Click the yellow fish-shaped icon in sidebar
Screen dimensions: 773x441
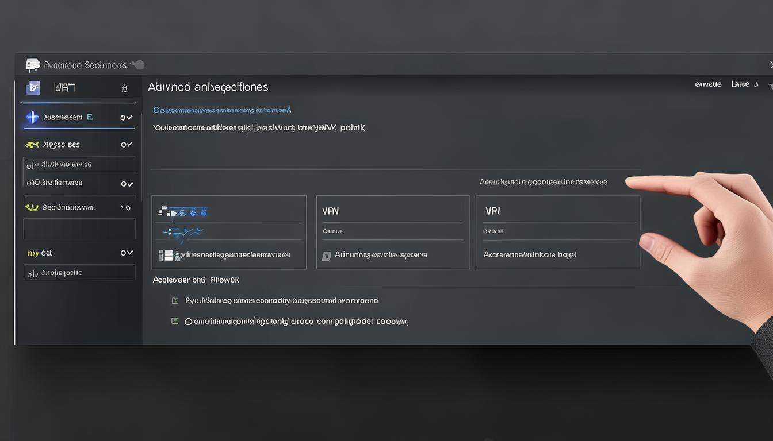pos(32,145)
